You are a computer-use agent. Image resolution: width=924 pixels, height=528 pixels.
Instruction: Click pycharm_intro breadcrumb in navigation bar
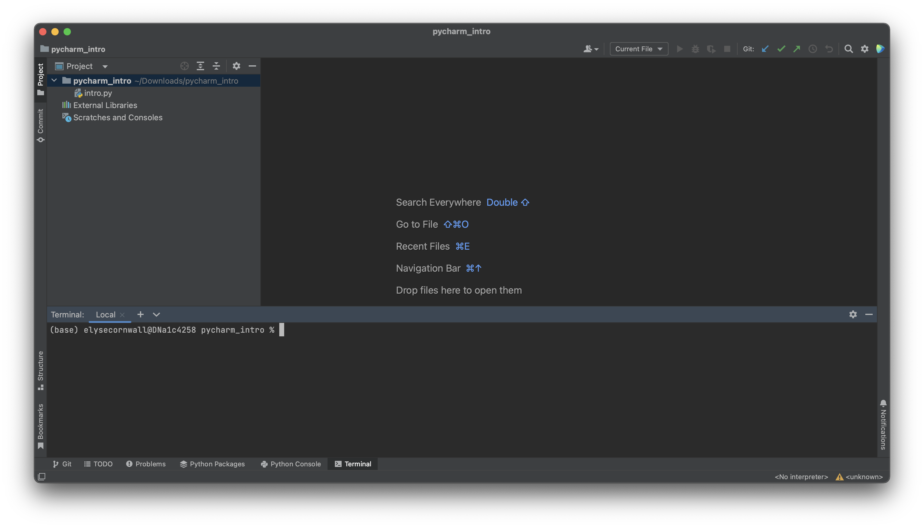73,49
